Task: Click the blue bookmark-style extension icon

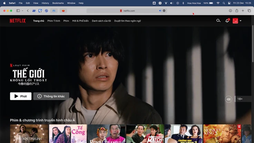Action: 40,11
